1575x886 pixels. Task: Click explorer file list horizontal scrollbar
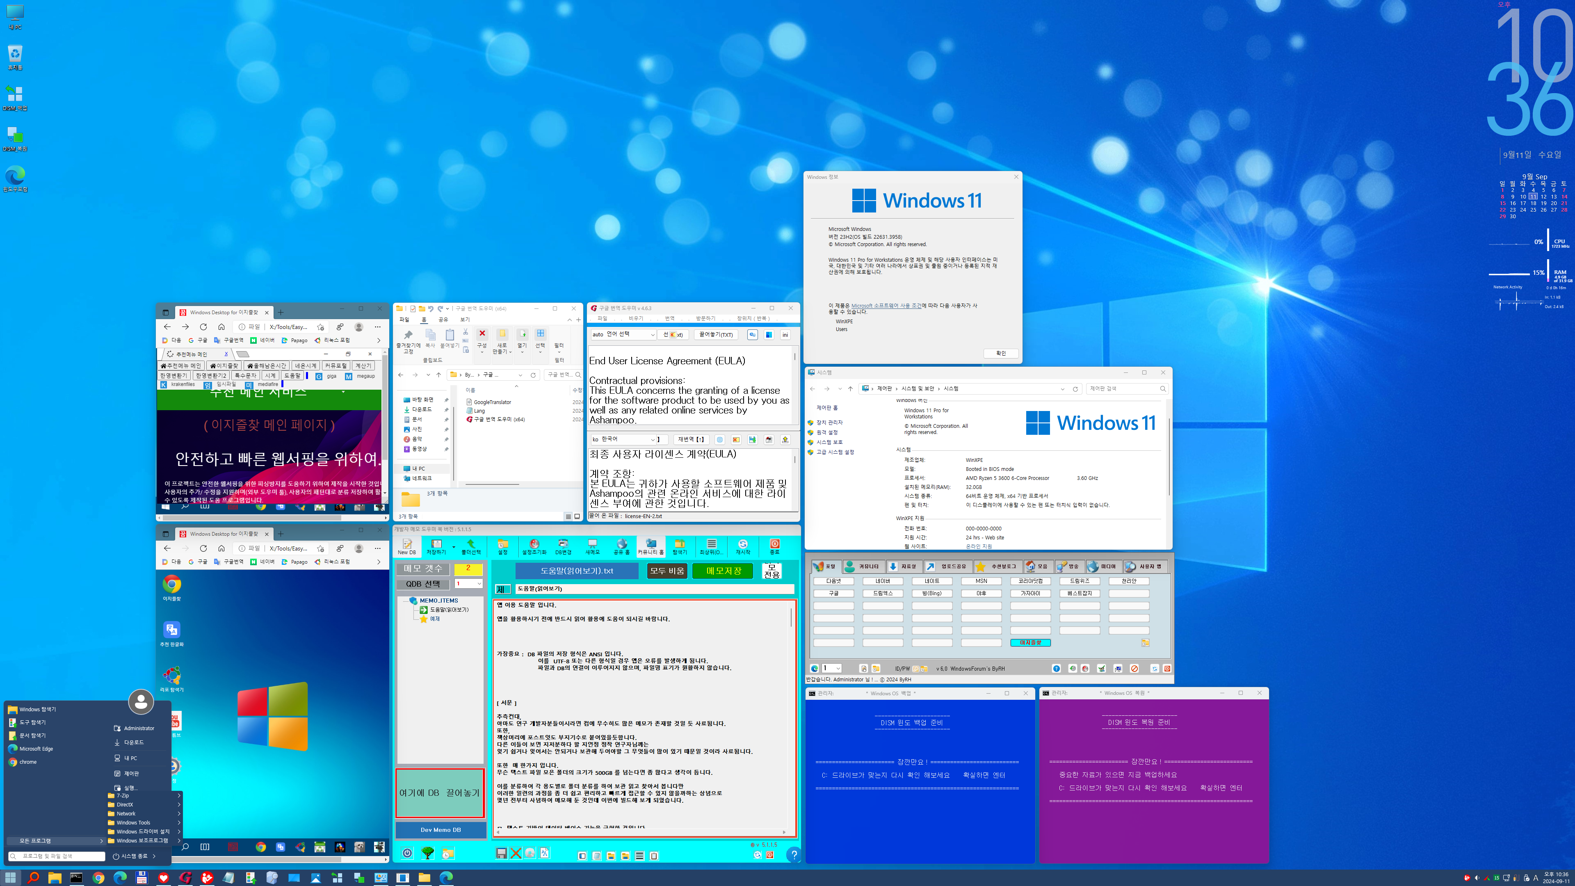pyautogui.click(x=492, y=484)
